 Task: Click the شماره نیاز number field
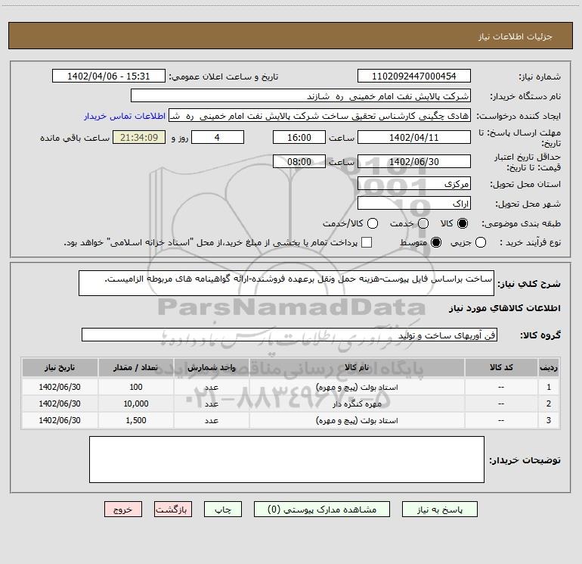[414, 76]
